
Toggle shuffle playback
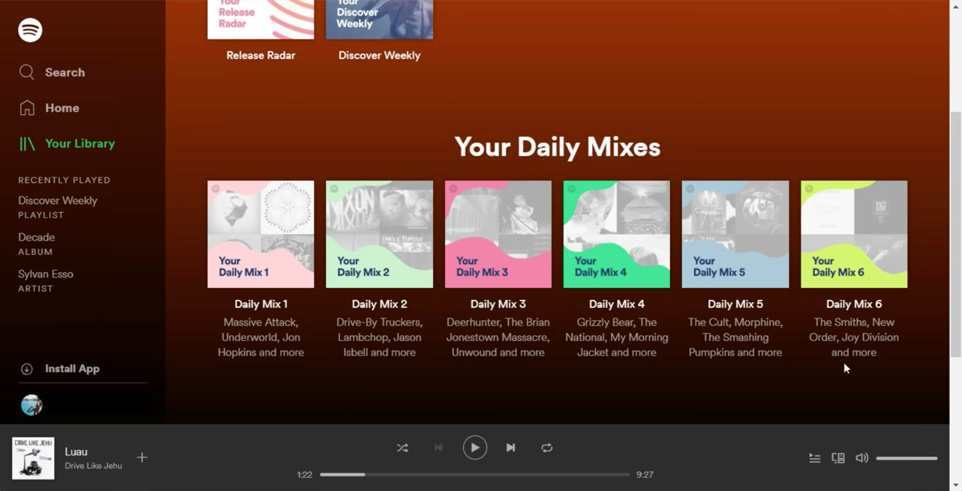(402, 448)
